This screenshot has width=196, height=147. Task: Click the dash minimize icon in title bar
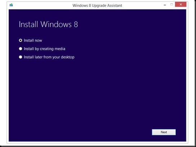(165, 5)
